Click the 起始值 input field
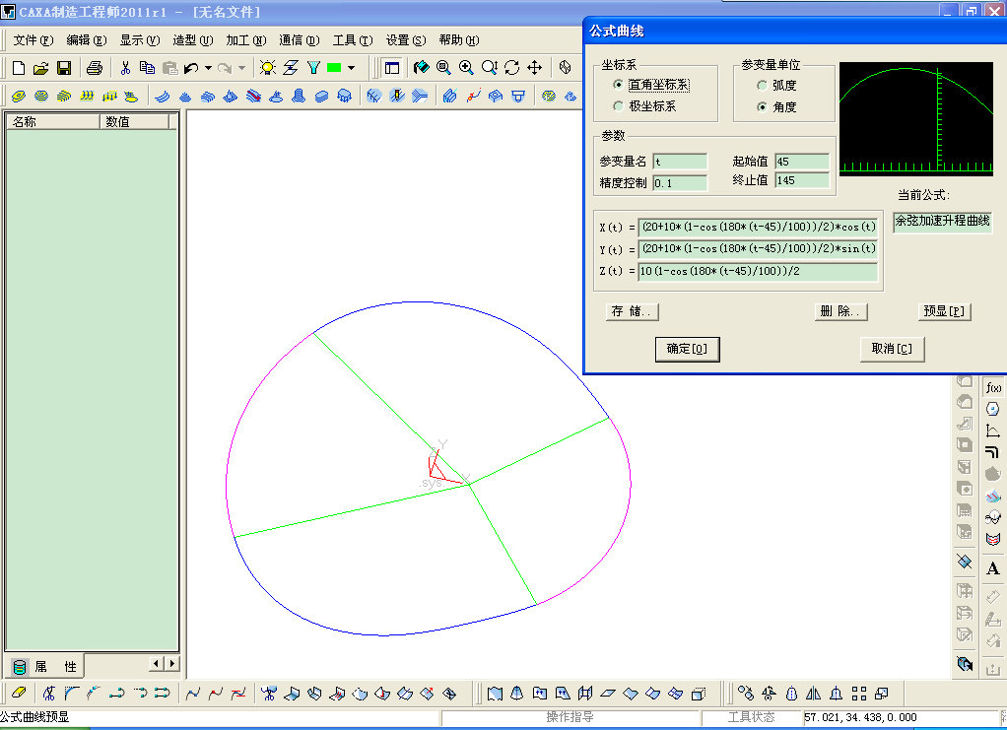 802,162
